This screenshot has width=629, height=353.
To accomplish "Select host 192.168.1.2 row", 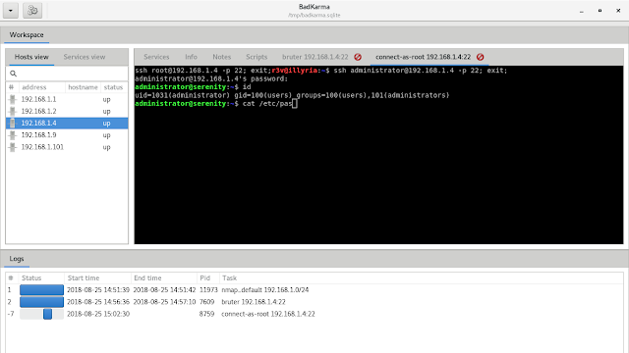I will [67, 111].
